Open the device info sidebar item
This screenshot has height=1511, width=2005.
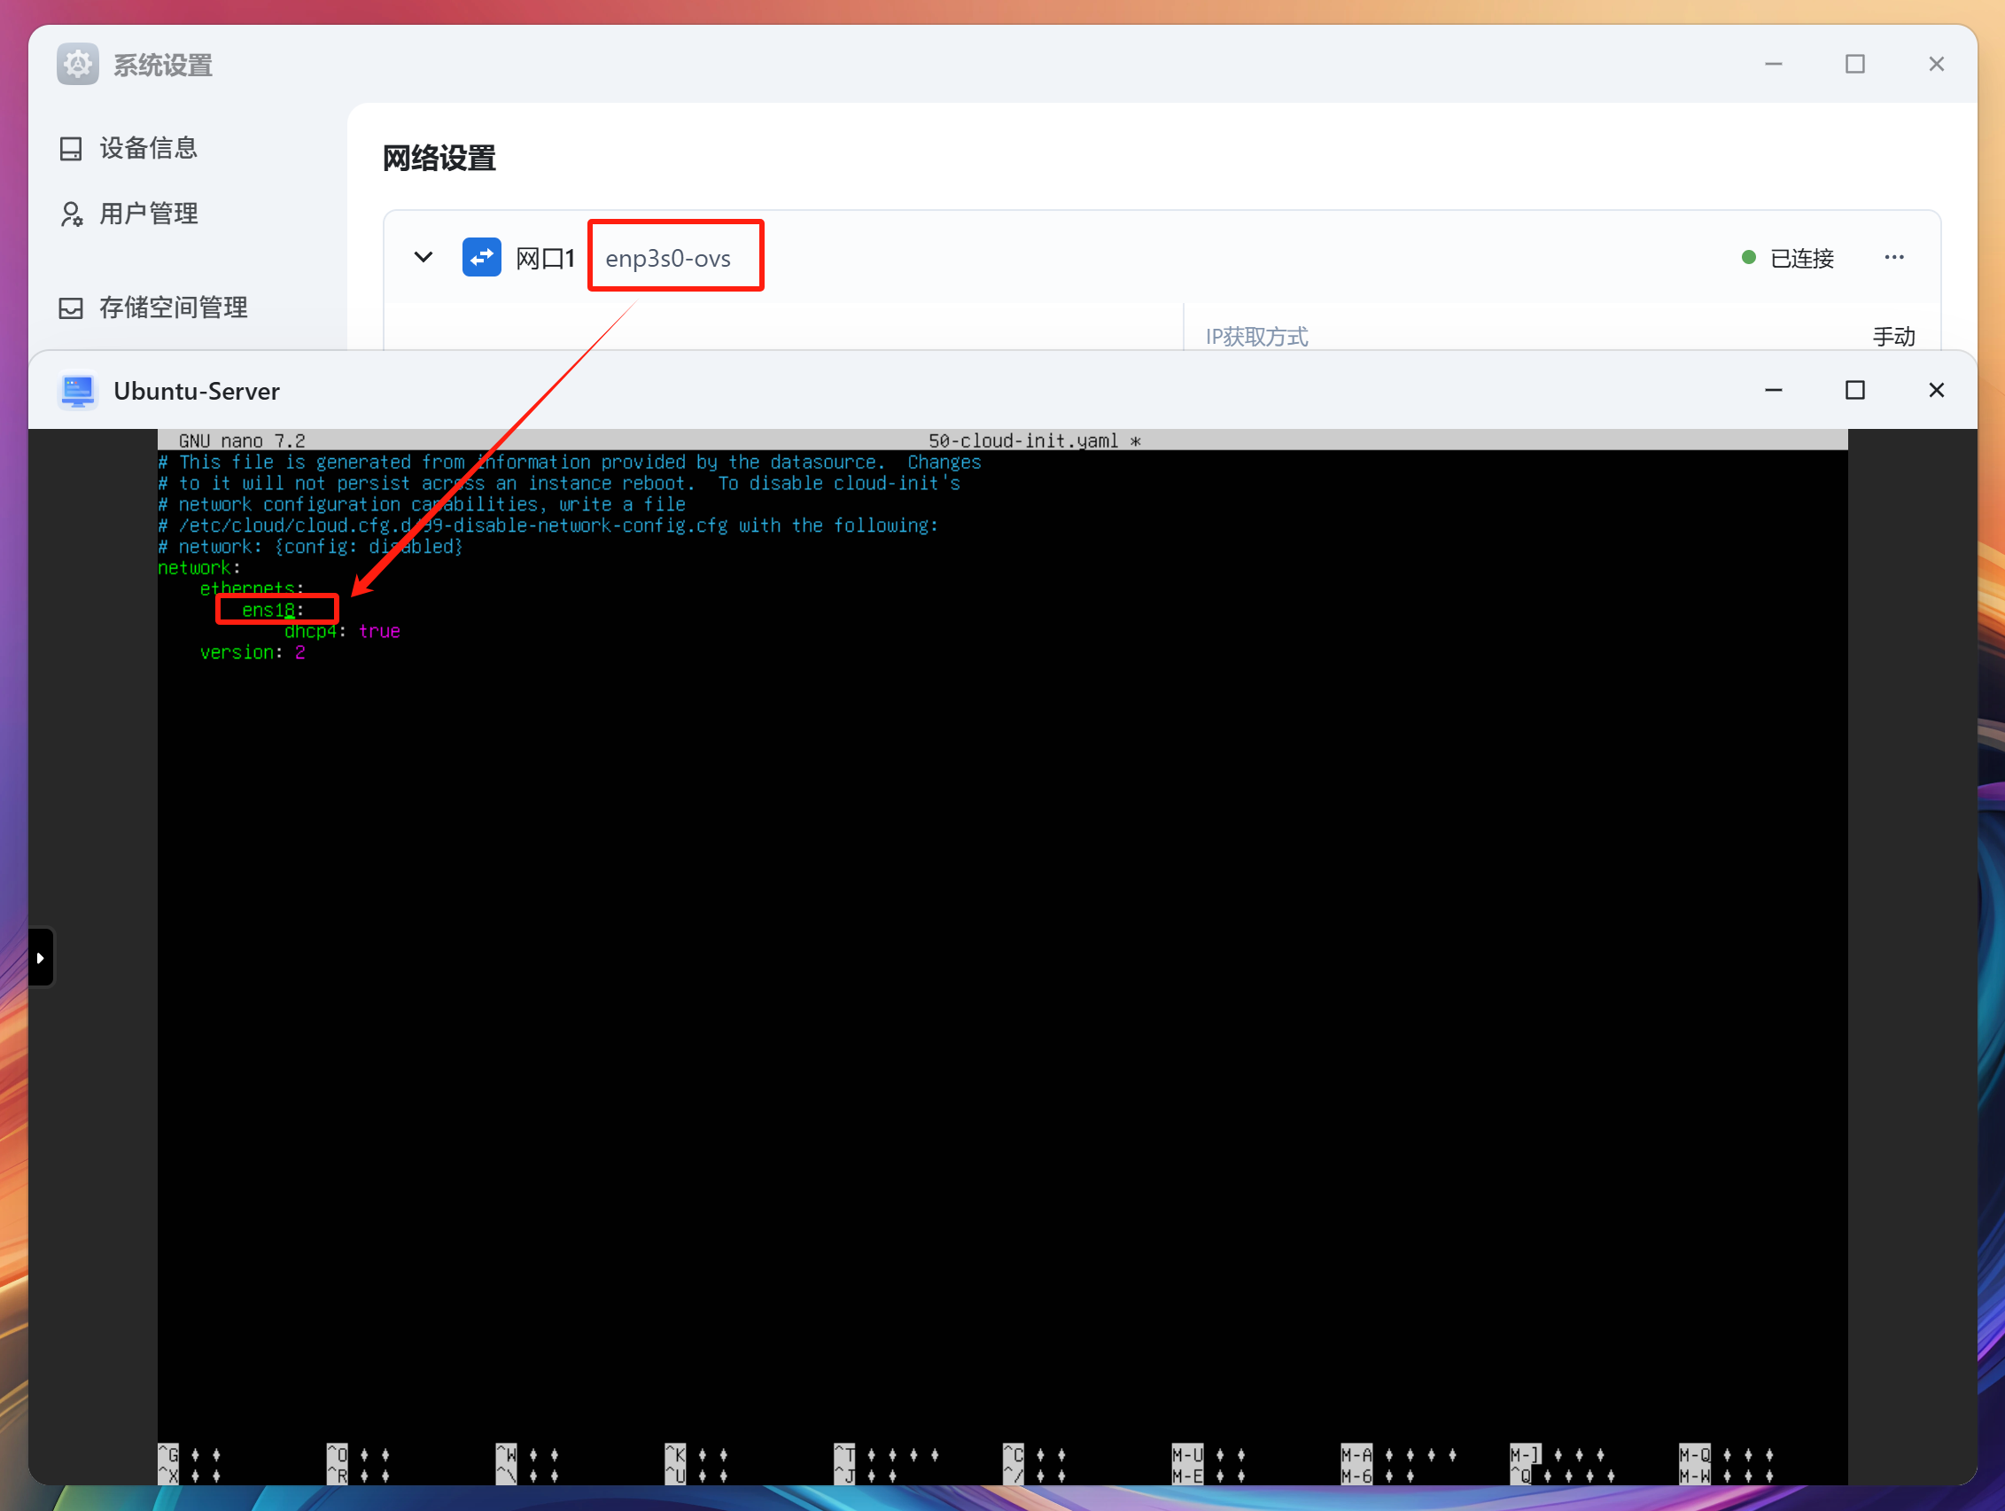click(x=148, y=148)
